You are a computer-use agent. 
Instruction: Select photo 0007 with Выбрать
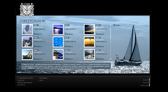(x=100, y=34)
